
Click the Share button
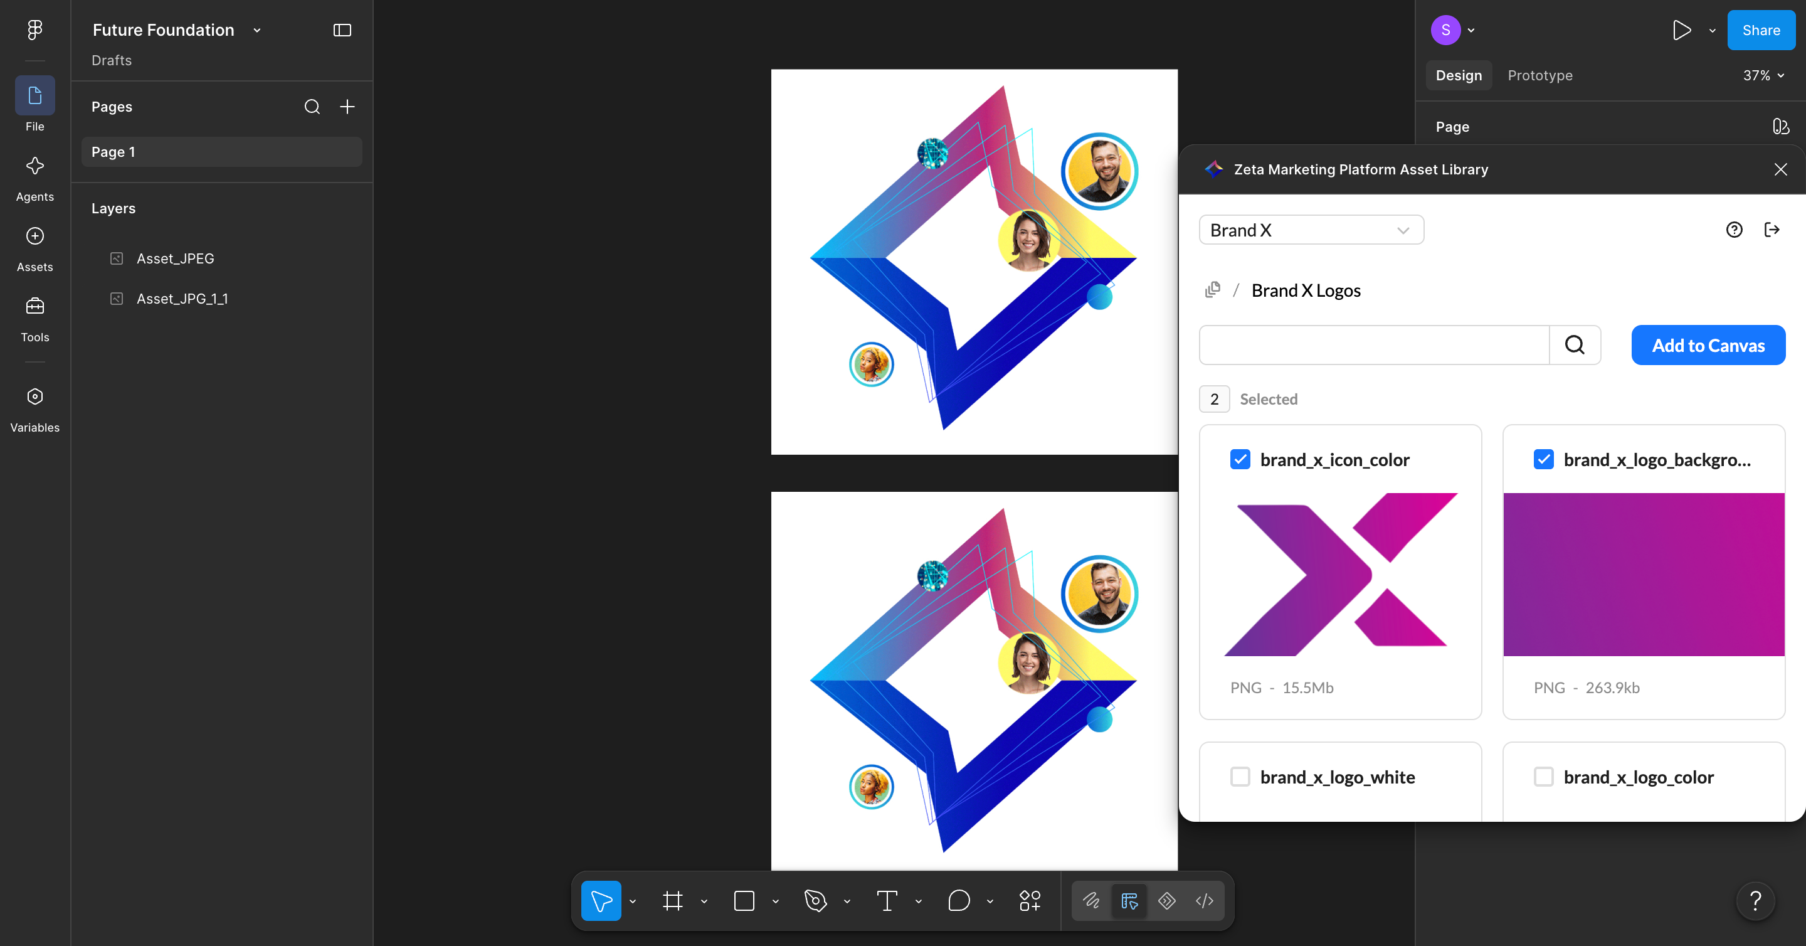point(1761,30)
